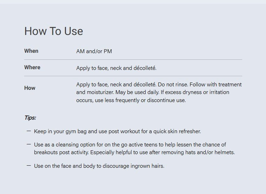
Task: Click the hats and/or helmets line
Action: pyautogui.click(x=134, y=152)
